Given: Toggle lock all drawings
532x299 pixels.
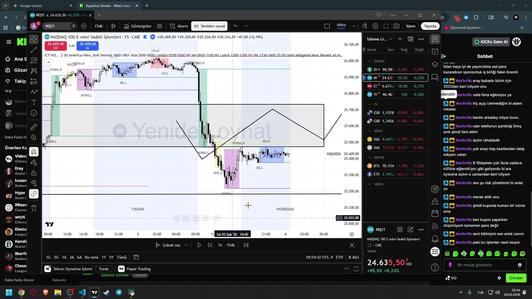Looking at the screenshot, I should click(34, 172).
